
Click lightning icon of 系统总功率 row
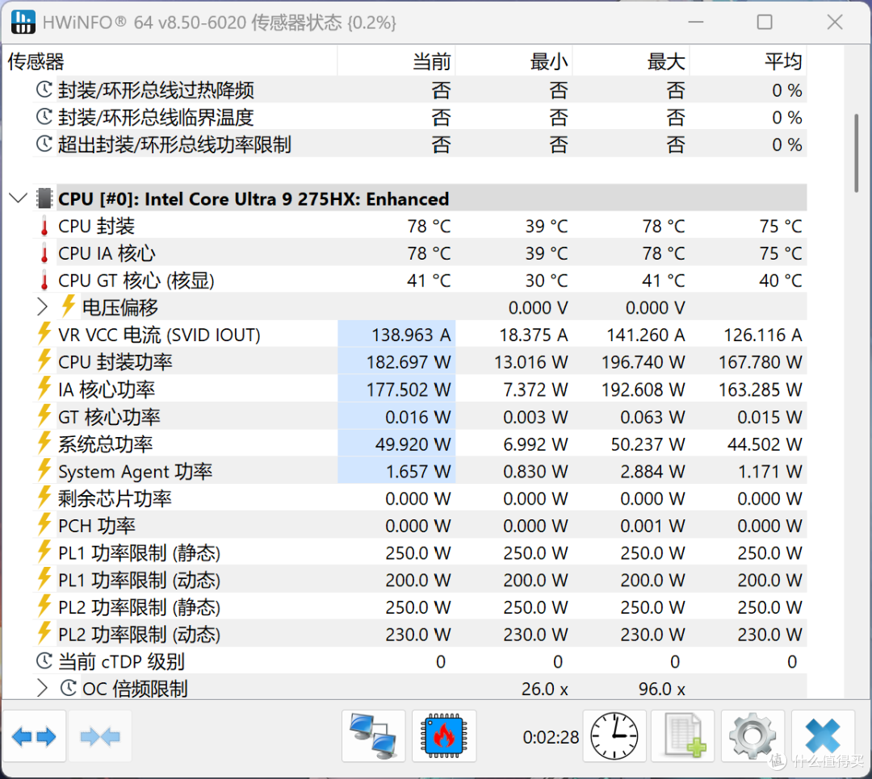44,443
